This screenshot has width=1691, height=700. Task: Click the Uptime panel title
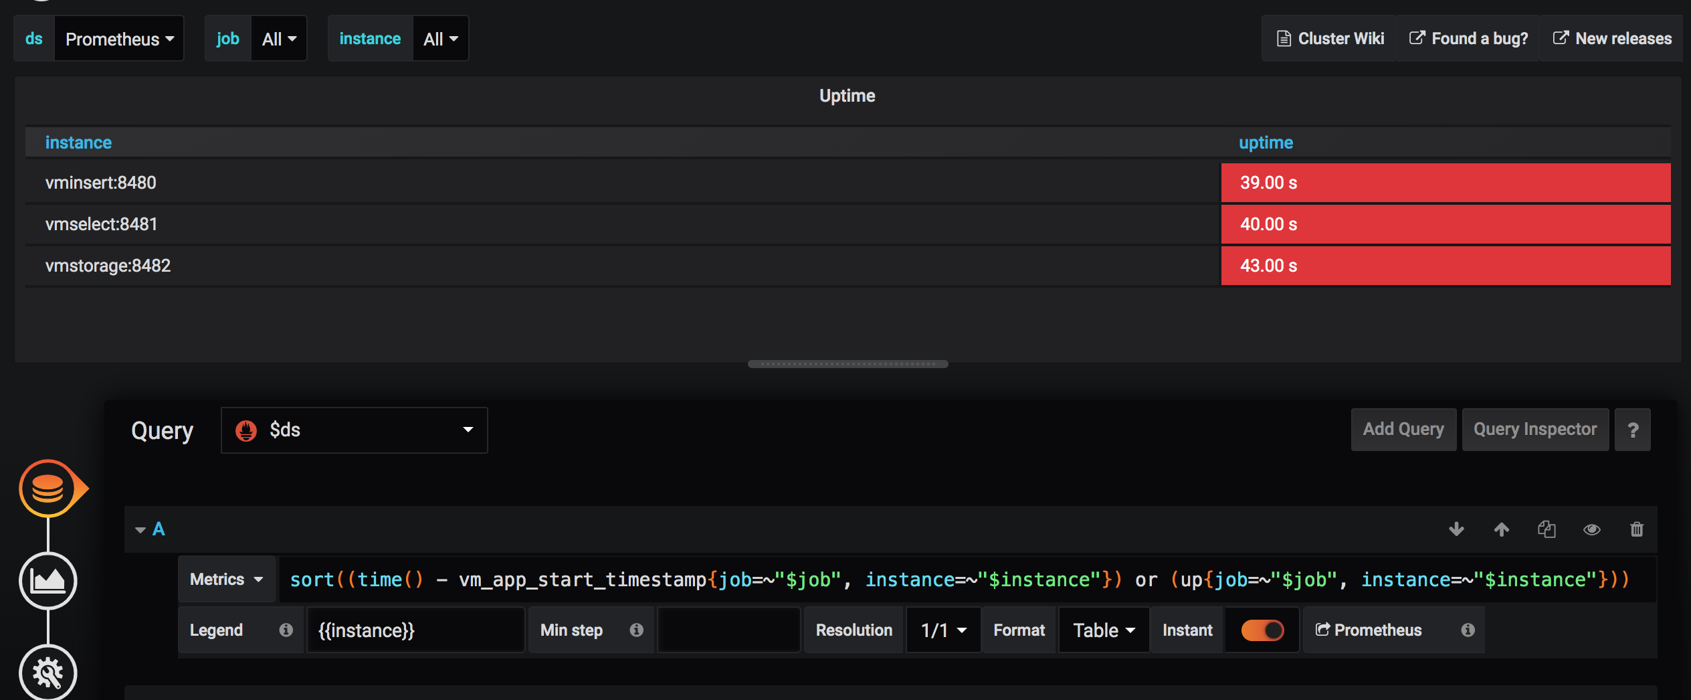click(x=847, y=96)
